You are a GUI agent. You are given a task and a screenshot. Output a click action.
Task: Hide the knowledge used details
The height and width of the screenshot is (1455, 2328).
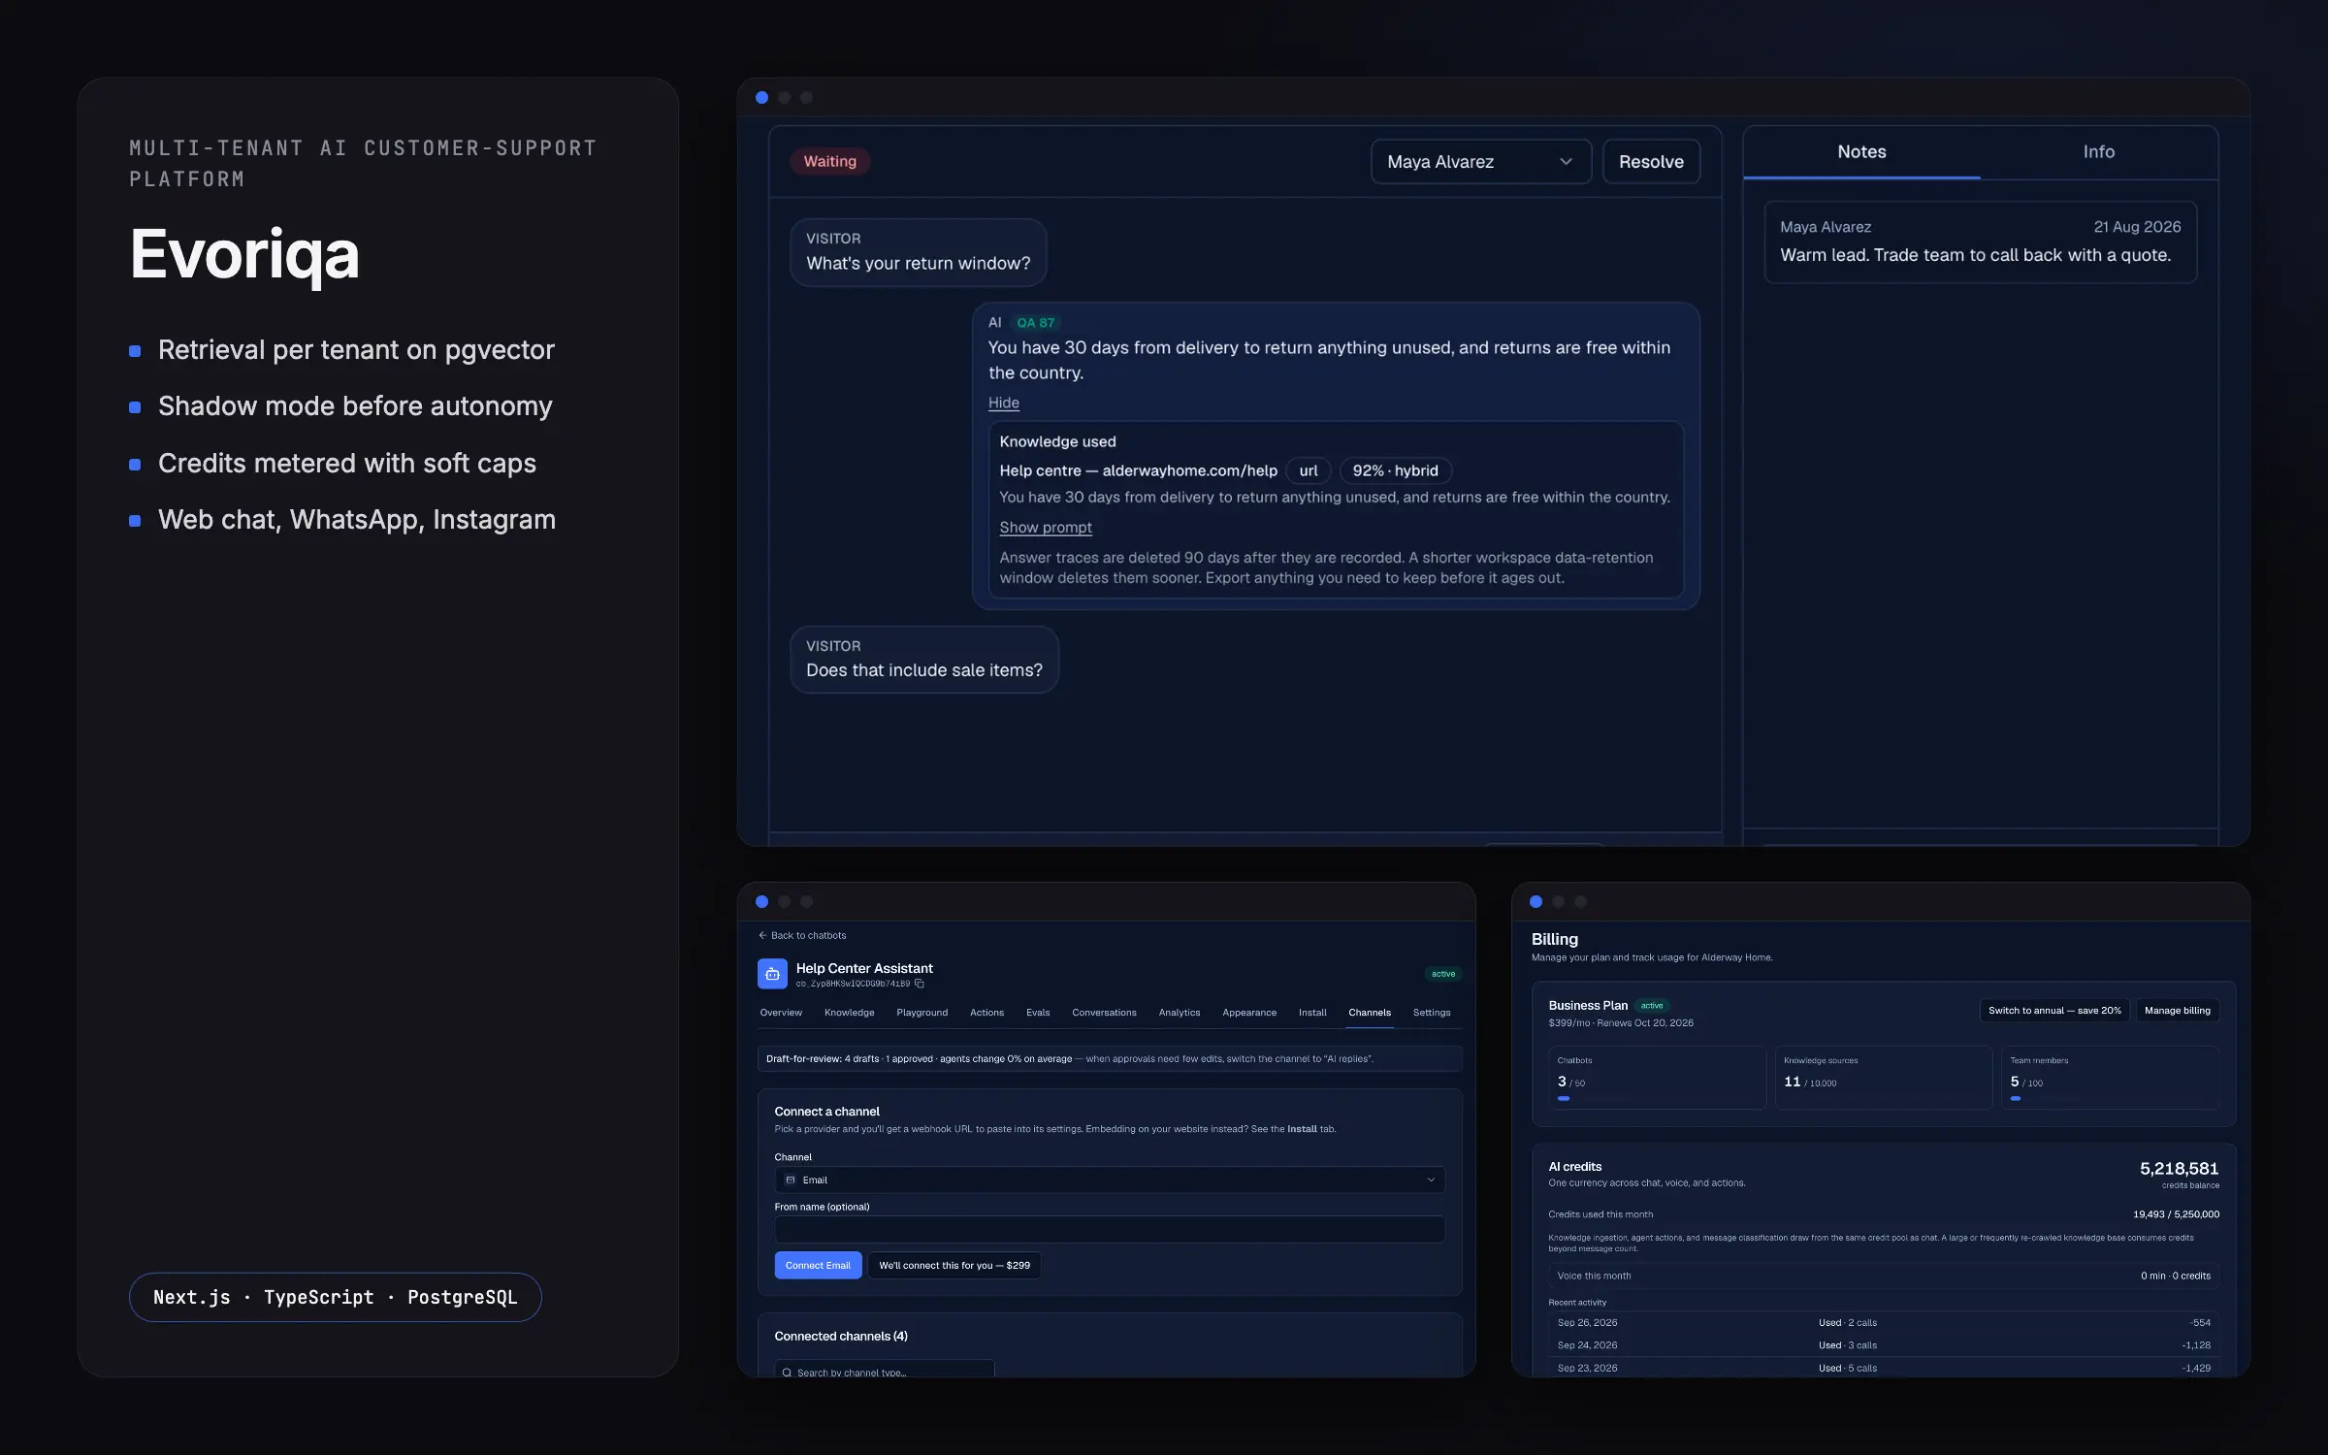(1003, 403)
